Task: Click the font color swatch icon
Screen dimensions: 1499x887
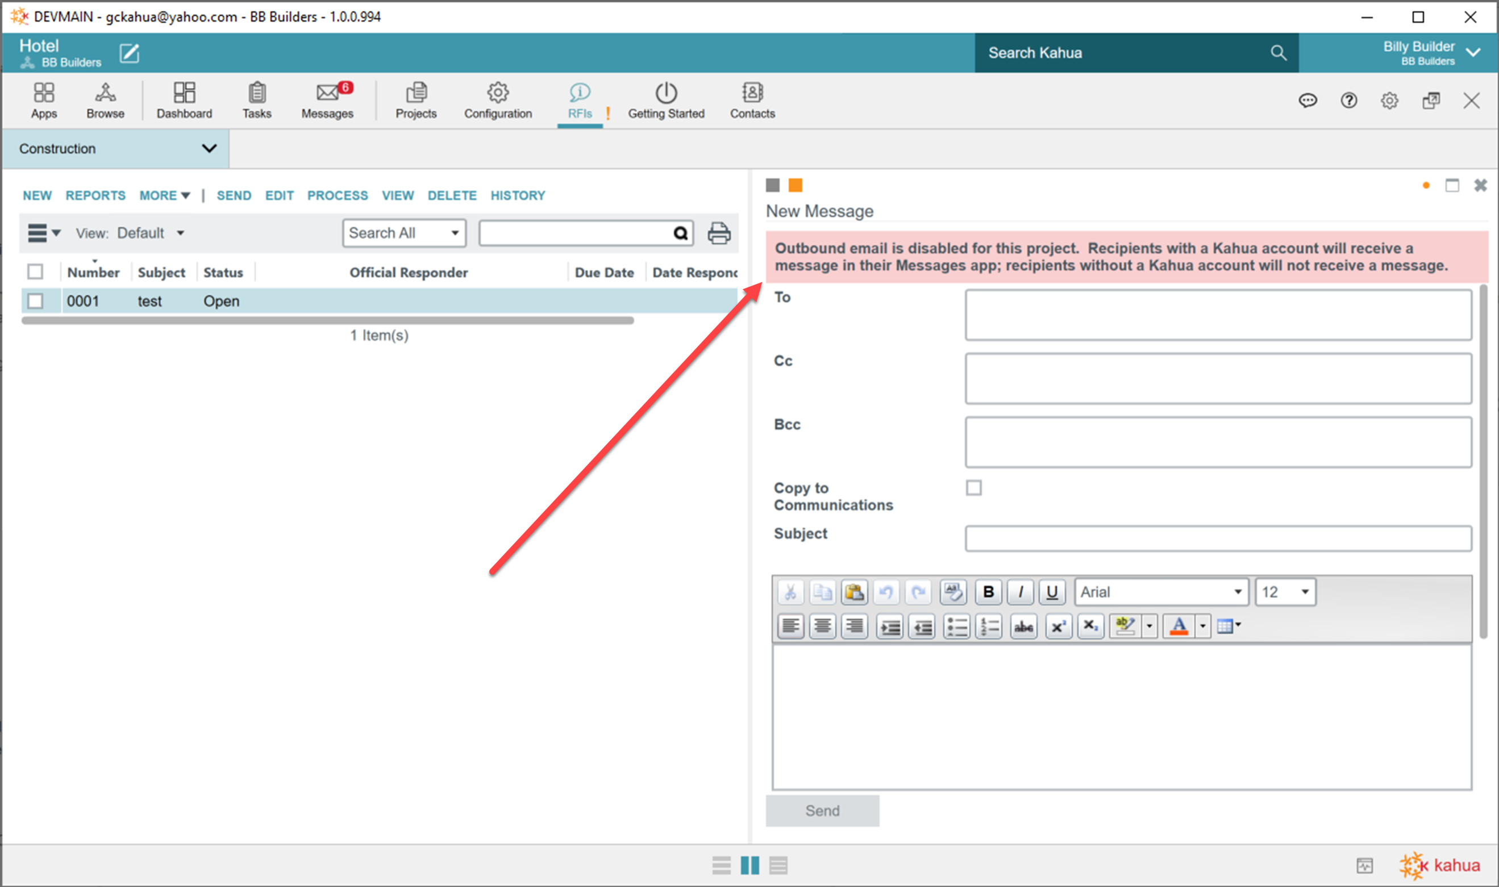Action: [1178, 626]
